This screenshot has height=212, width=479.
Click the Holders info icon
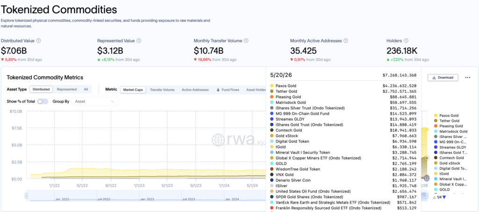click(x=406, y=41)
